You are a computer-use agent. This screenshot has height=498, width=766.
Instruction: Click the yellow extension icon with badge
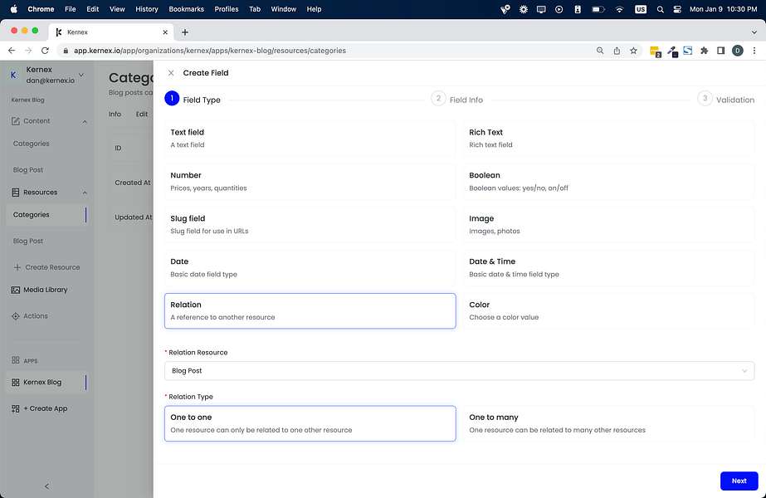tap(655, 51)
